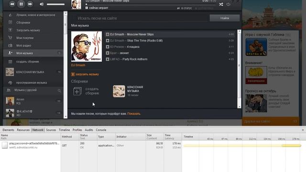Play 'Stop The Time (Radio Edit)' track
This screenshot has height=172, width=306.
pos(107,41)
